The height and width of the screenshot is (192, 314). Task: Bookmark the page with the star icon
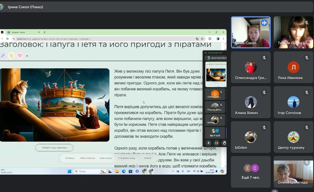pos(202,39)
